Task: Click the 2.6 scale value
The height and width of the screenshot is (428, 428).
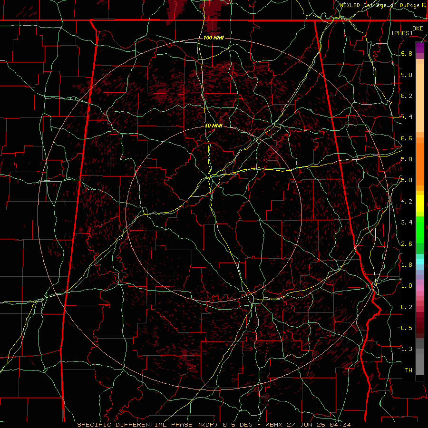Action: 407,244
